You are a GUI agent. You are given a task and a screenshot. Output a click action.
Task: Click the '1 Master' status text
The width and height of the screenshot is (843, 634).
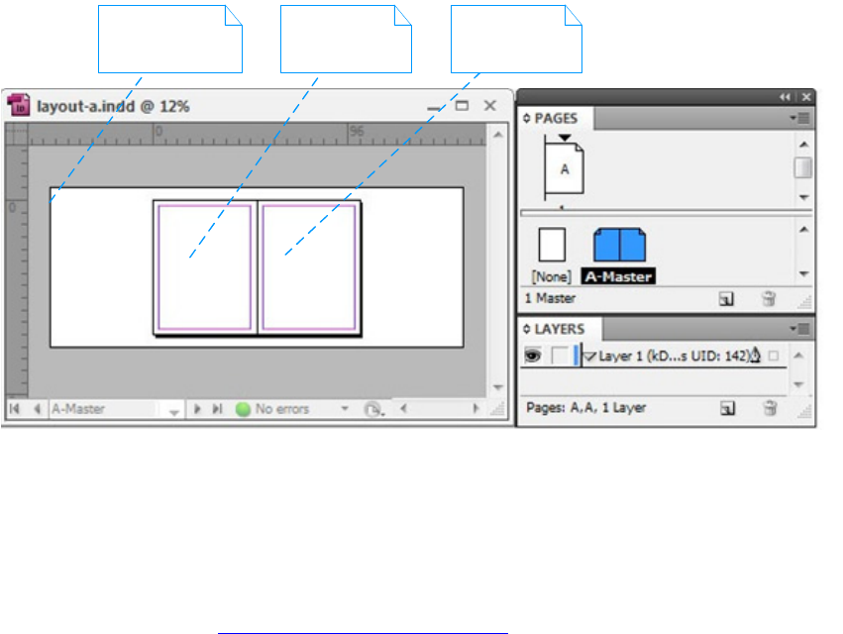click(x=550, y=298)
